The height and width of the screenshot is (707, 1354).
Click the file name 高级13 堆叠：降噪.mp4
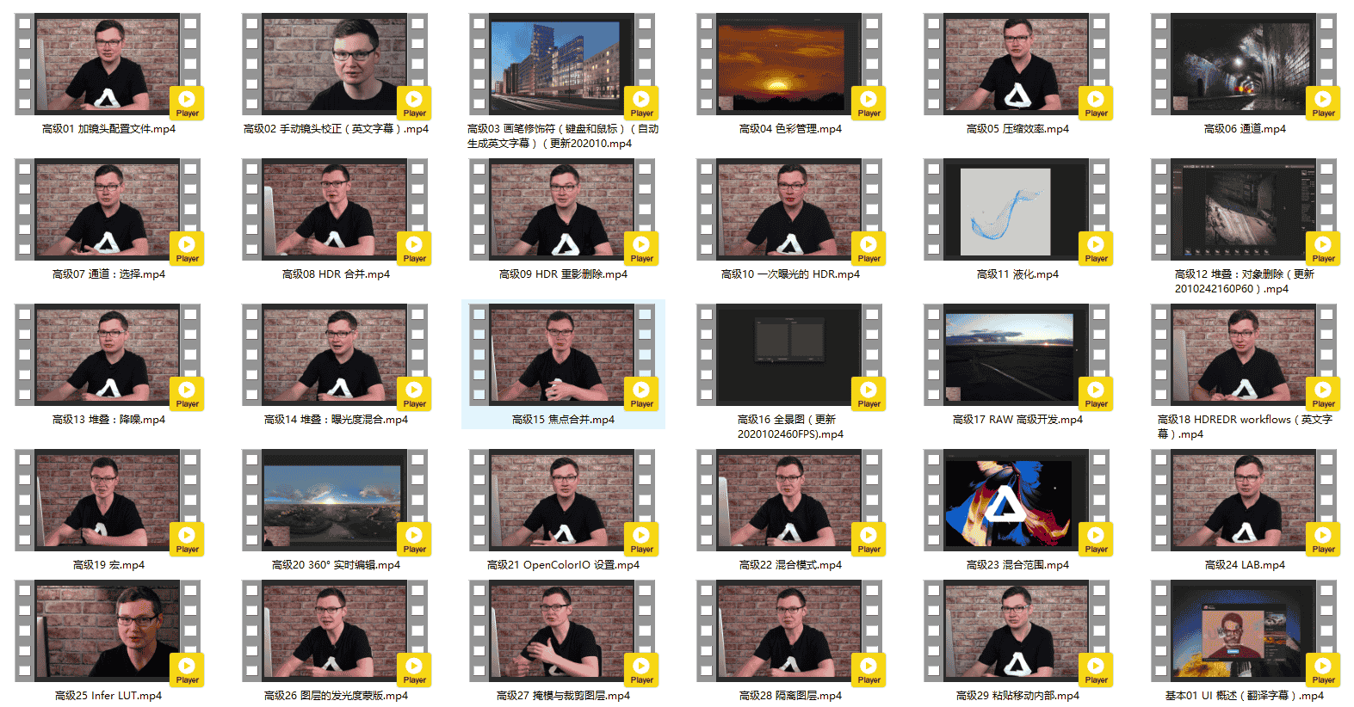pos(108,420)
